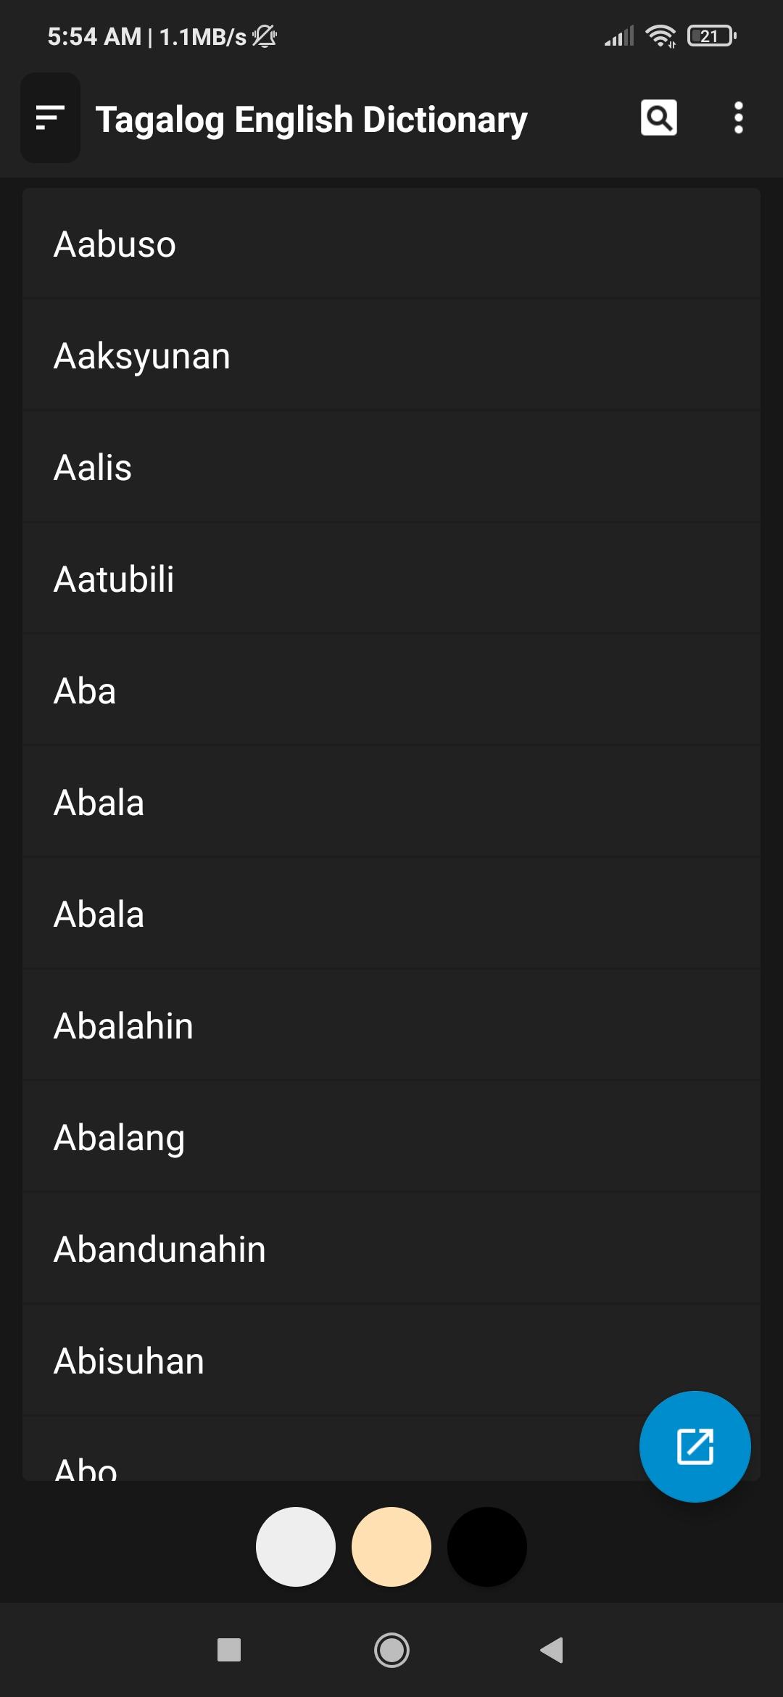Open the entry Aatubili
Image resolution: width=783 pixels, height=1697 pixels.
(391, 579)
